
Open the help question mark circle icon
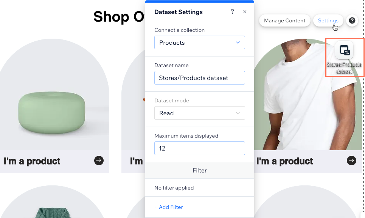(x=352, y=20)
